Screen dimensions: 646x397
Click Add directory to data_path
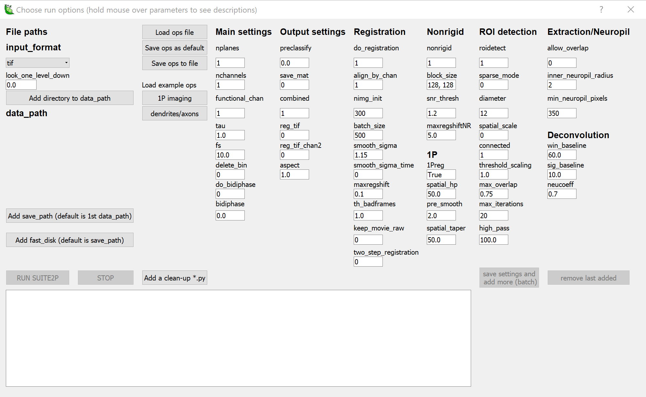click(x=70, y=98)
